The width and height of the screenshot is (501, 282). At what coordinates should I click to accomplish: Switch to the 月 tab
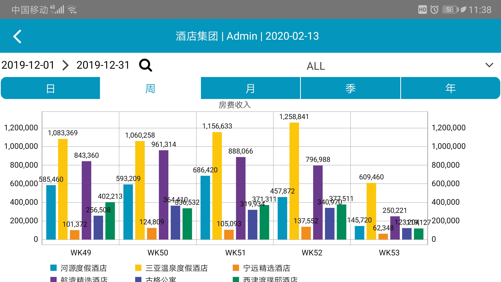(250, 88)
